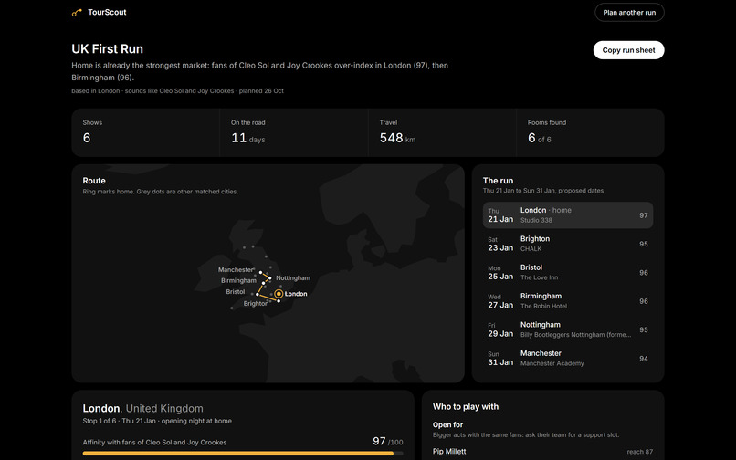Copy the run sheet
This screenshot has height=460, width=736.
point(628,50)
